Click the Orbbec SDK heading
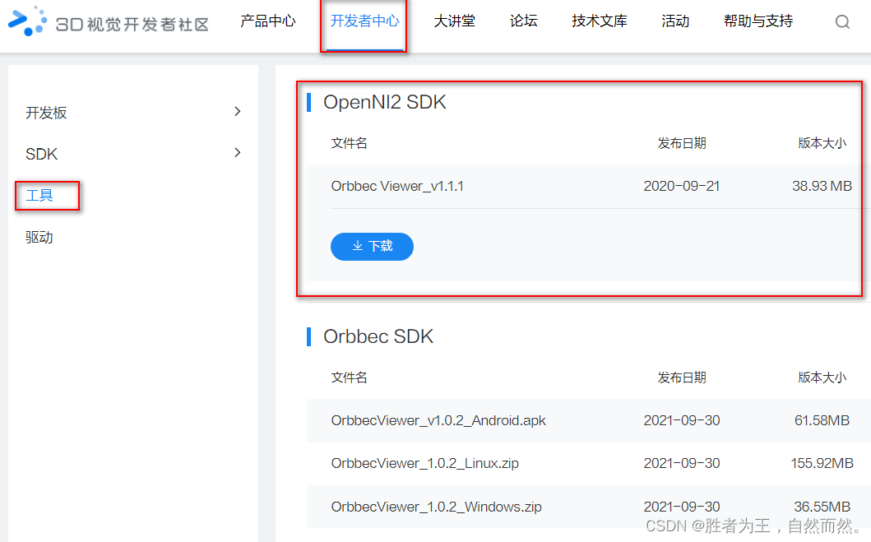This screenshot has height=542, width=871. [378, 336]
